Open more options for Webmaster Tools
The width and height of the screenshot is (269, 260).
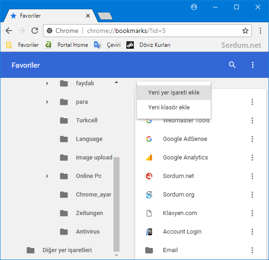(x=252, y=120)
